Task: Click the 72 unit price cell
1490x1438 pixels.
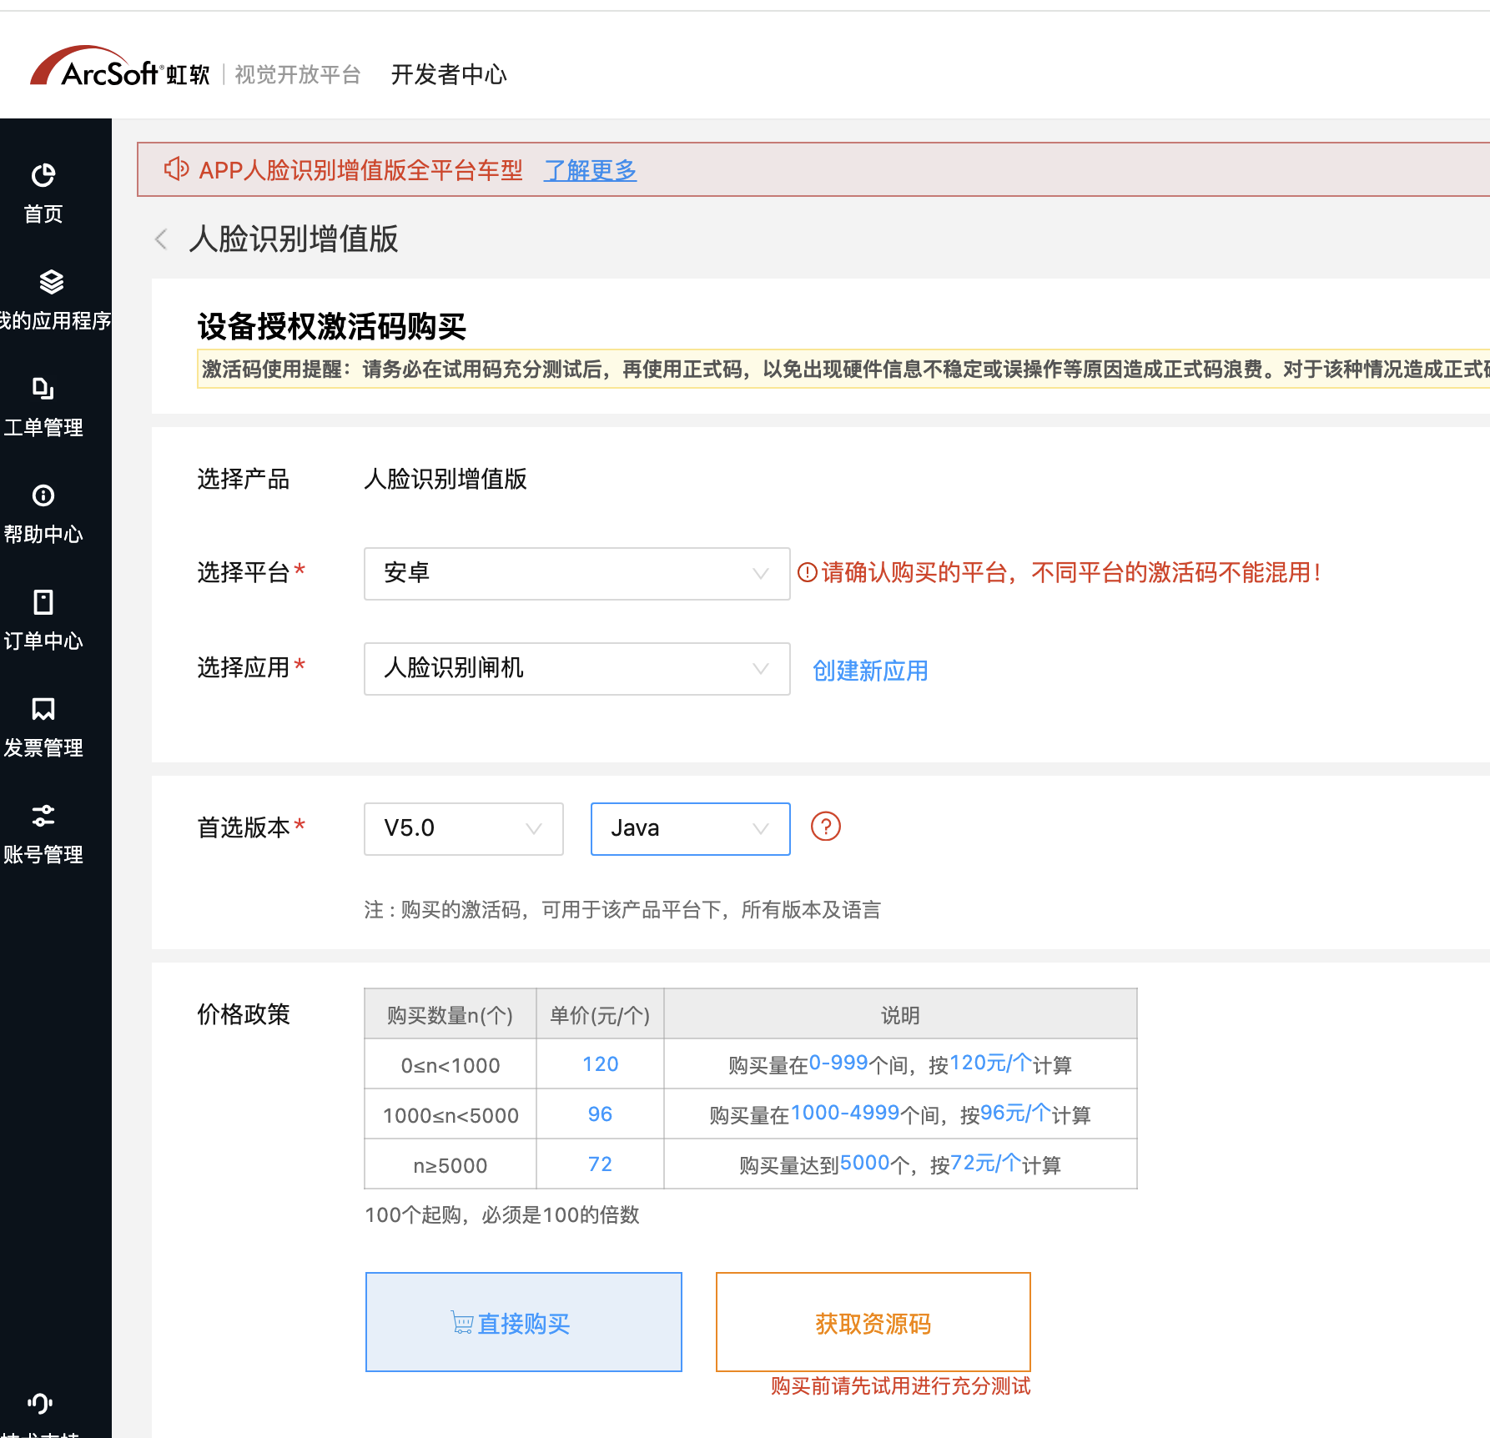Action: (601, 1164)
